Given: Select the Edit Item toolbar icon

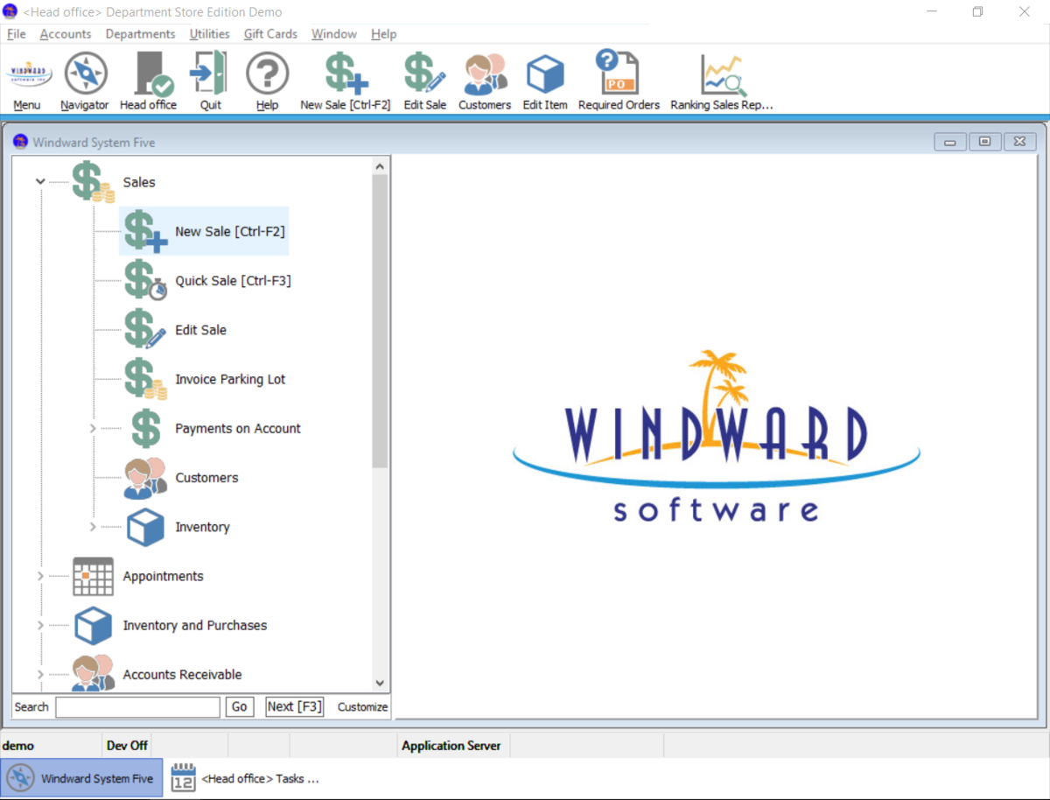Looking at the screenshot, I should coord(544,79).
